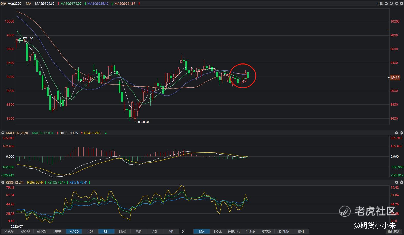Viewport: 404px width, 235px height.
Task: Click the MA10:9173.00 value
Action: pos(71,4)
